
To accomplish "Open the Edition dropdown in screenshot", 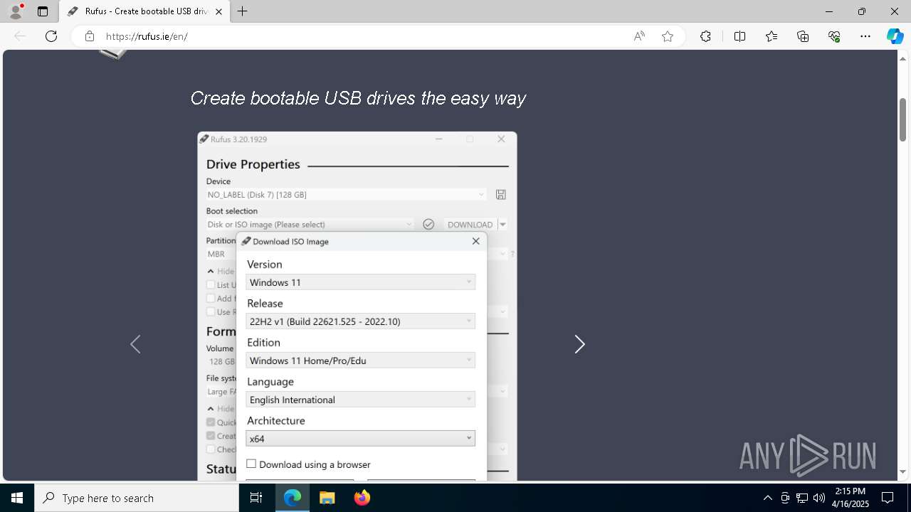I will tap(360, 361).
